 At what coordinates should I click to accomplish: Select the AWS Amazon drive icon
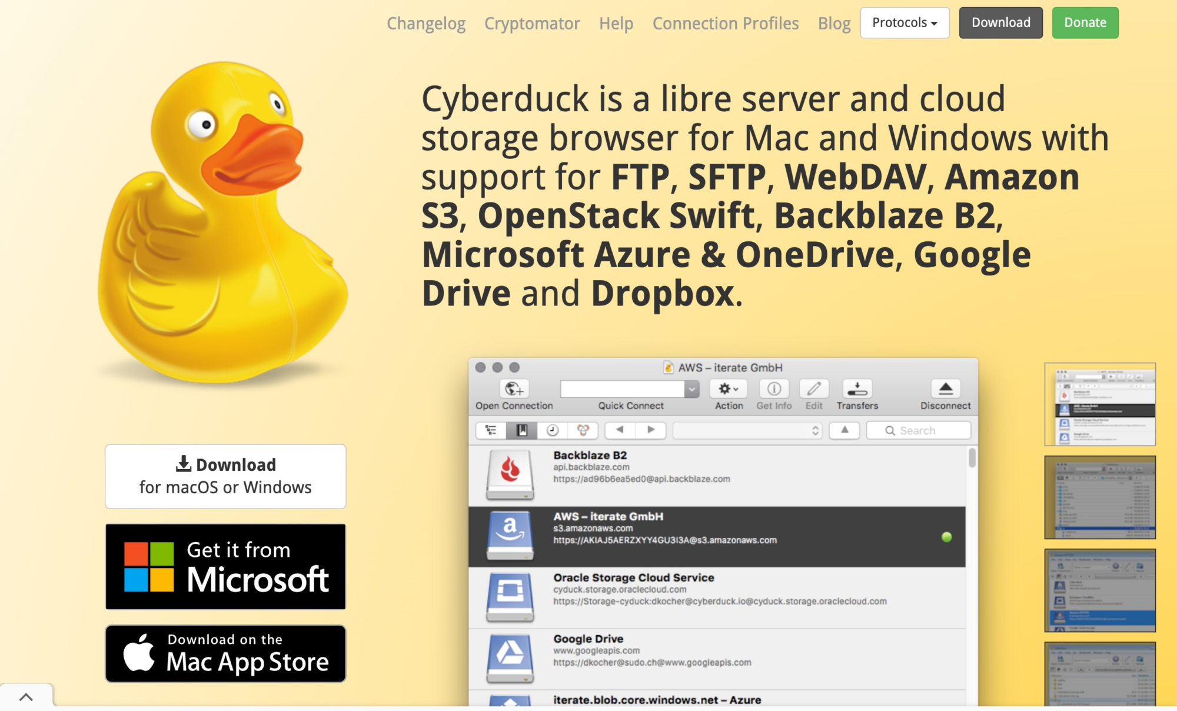point(510,535)
